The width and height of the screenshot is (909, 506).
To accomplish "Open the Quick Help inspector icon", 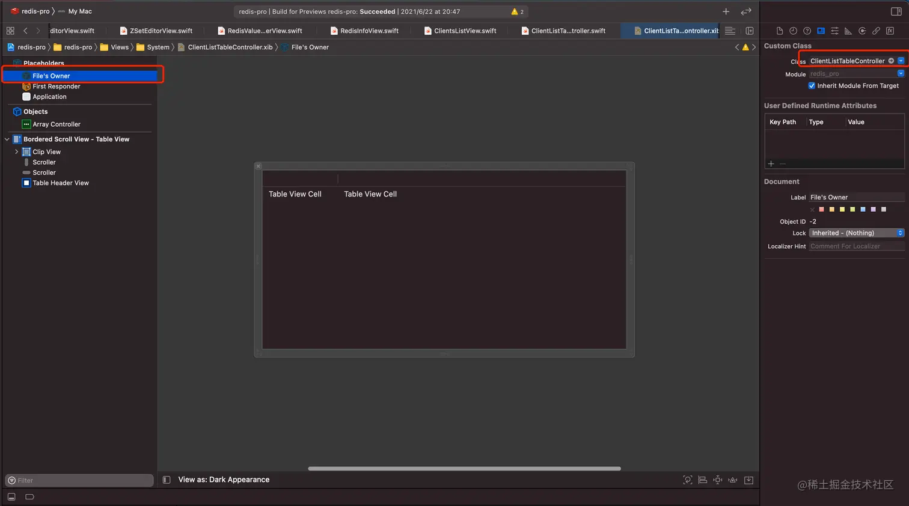I will (x=807, y=31).
